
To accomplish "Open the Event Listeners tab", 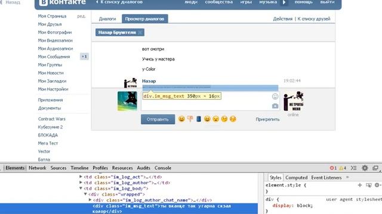I will (x=326, y=178).
